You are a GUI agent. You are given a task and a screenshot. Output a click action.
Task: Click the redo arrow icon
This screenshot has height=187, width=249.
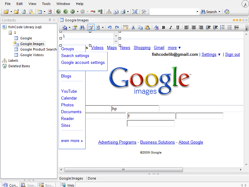click(117, 28)
